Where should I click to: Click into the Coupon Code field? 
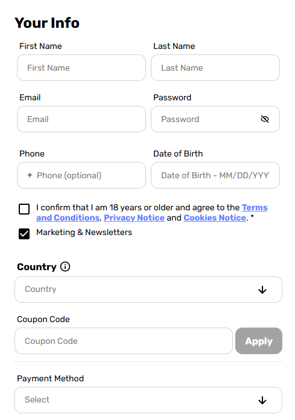(124, 341)
